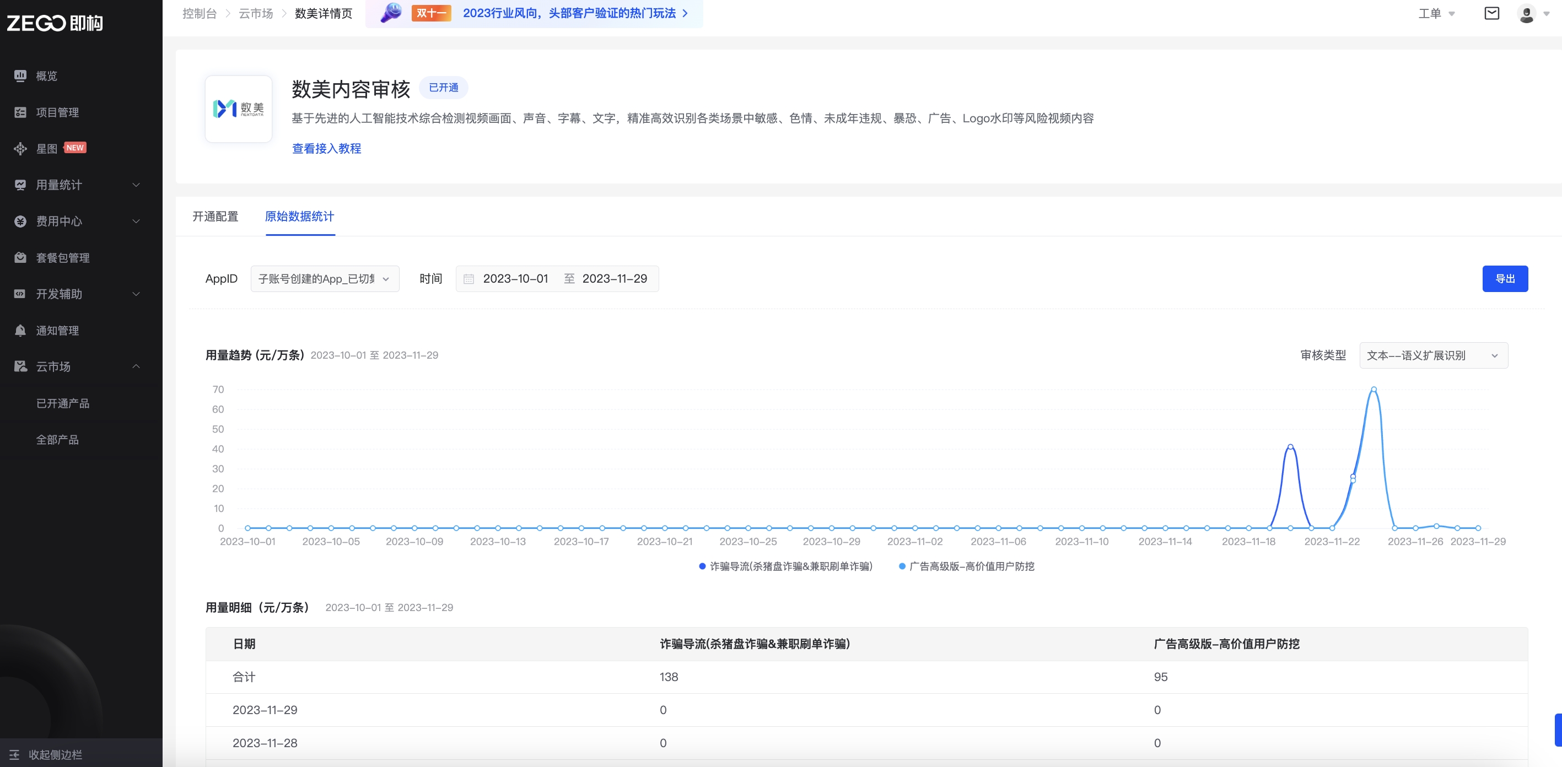Click the mail envelope icon in header
Screen dimensions: 1562x767
click(1491, 13)
